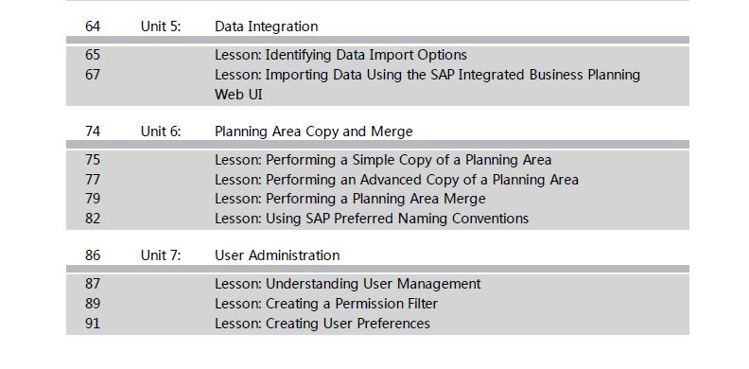
Task: Click page number 67
Action: (93, 75)
